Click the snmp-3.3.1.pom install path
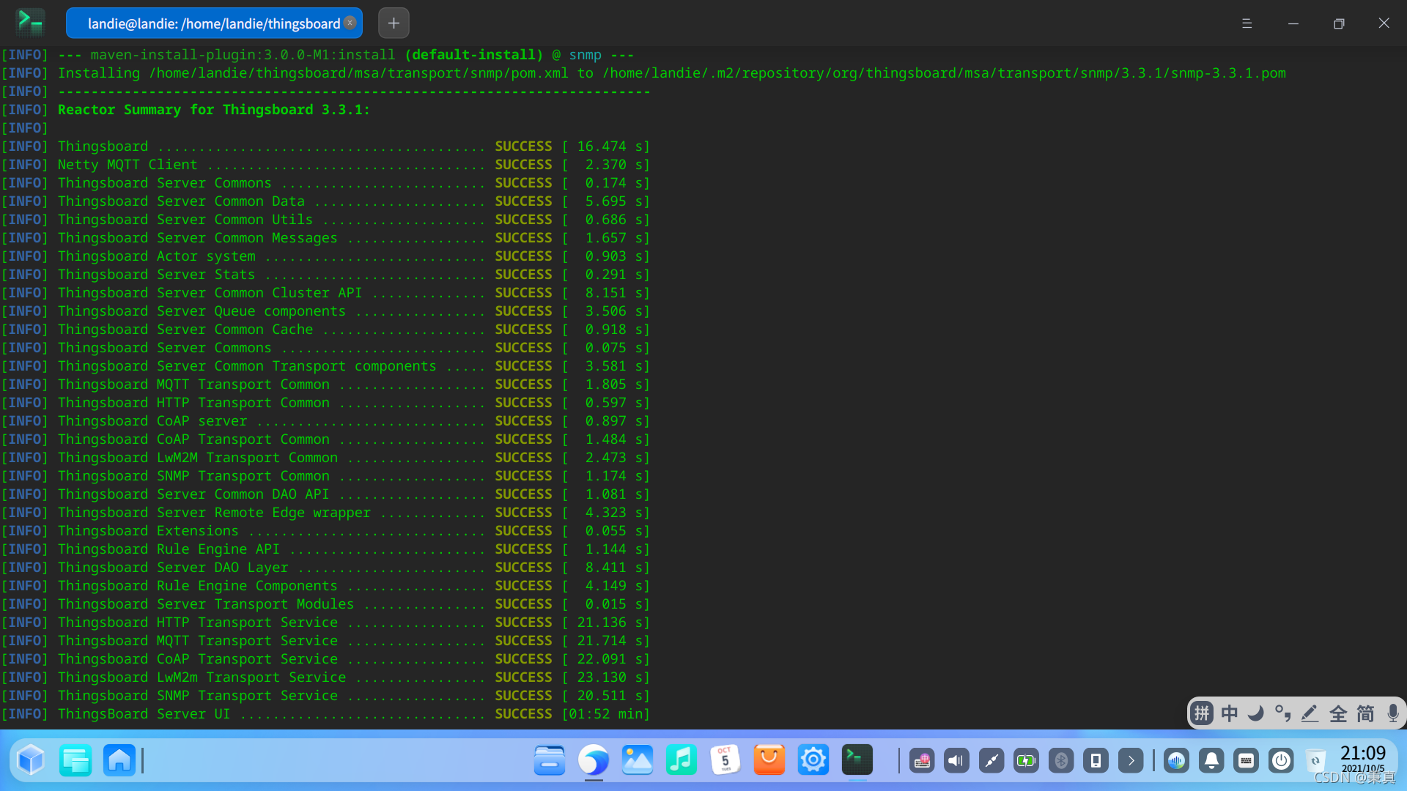The width and height of the screenshot is (1407, 791). point(944,73)
